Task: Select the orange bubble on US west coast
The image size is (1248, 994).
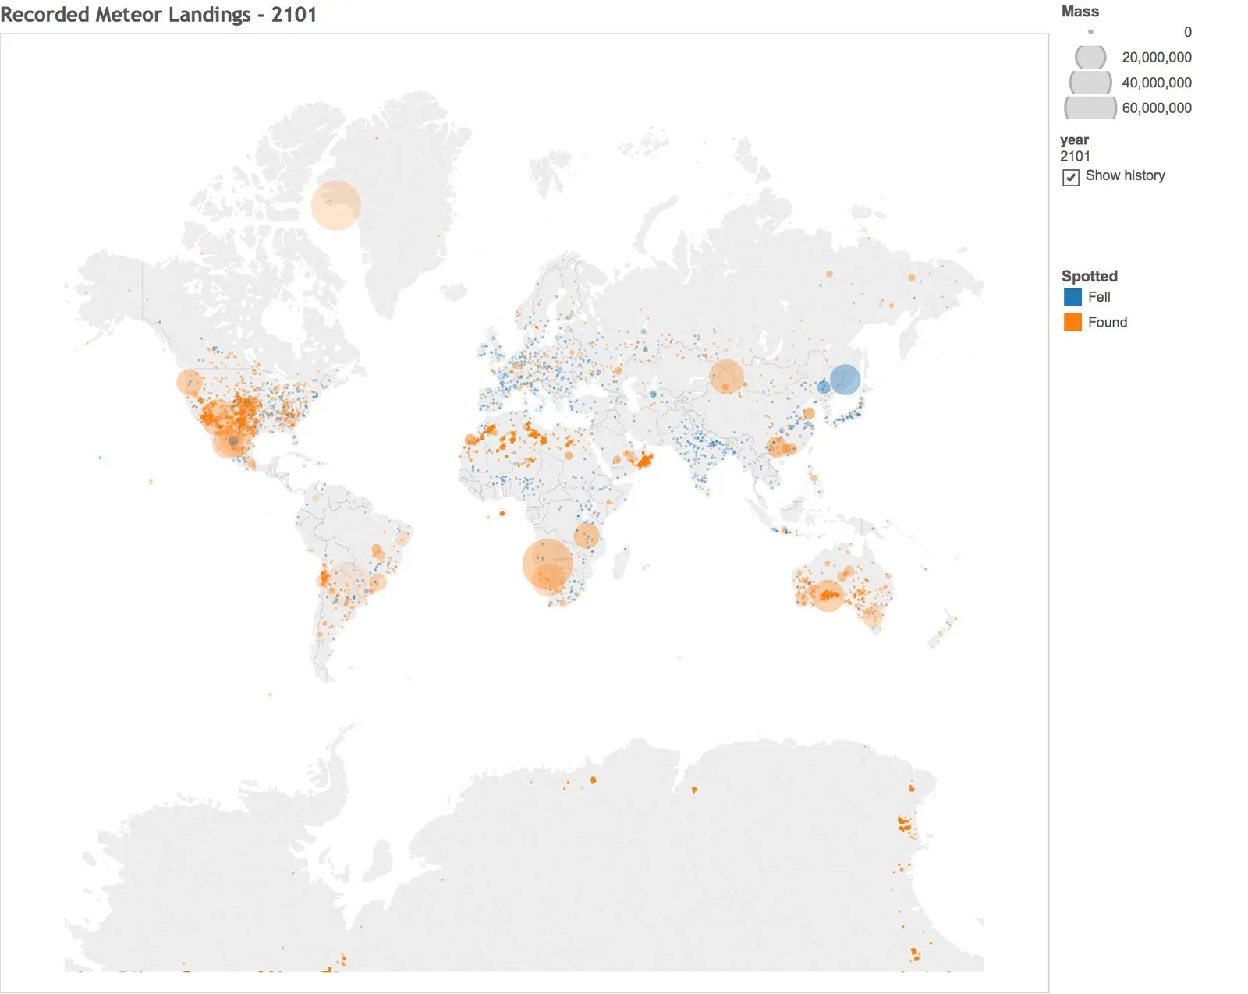Action: [x=190, y=383]
